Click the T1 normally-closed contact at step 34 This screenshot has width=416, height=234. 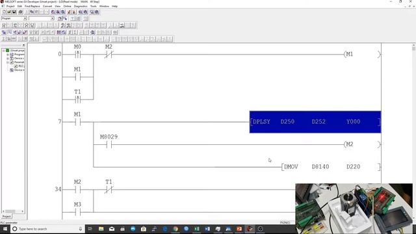coord(109,190)
